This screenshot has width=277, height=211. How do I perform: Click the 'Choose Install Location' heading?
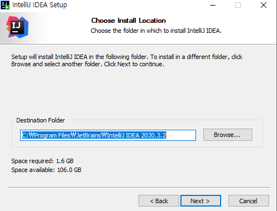[x=128, y=21]
